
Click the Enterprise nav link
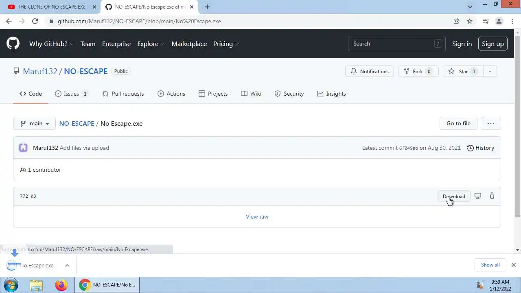[x=116, y=44]
